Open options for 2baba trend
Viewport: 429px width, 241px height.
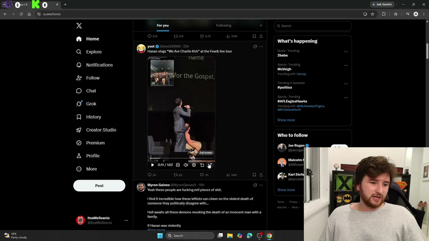click(x=346, y=52)
